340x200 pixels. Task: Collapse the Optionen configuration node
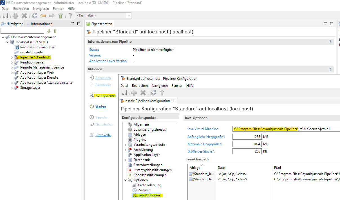[126, 180]
